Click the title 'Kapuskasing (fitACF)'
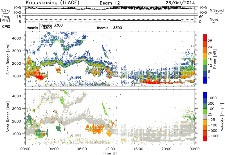The width and height of the screenshot is (225, 155). [52, 3]
